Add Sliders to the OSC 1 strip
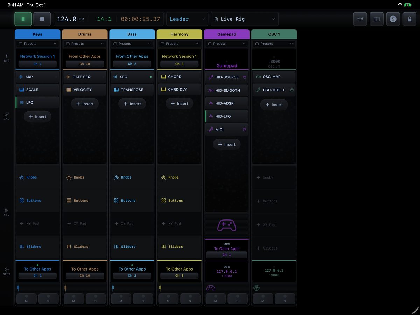Viewport: 420px width, 315px height. coord(274,248)
